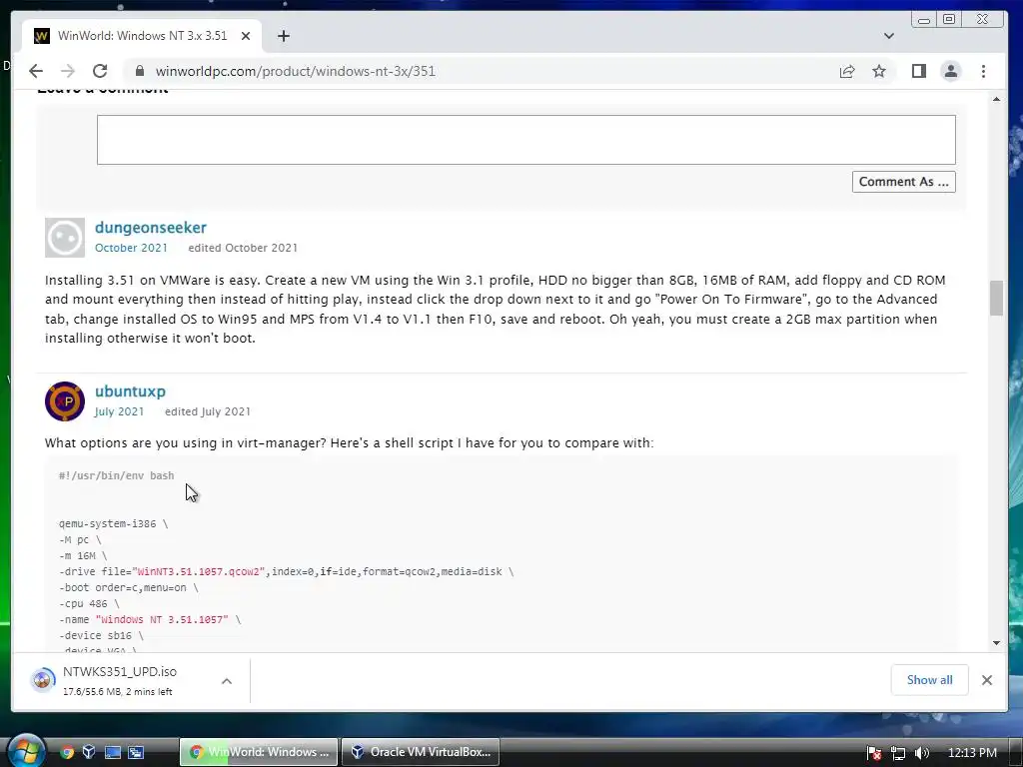Open the Chrome side panel

pos(919,71)
